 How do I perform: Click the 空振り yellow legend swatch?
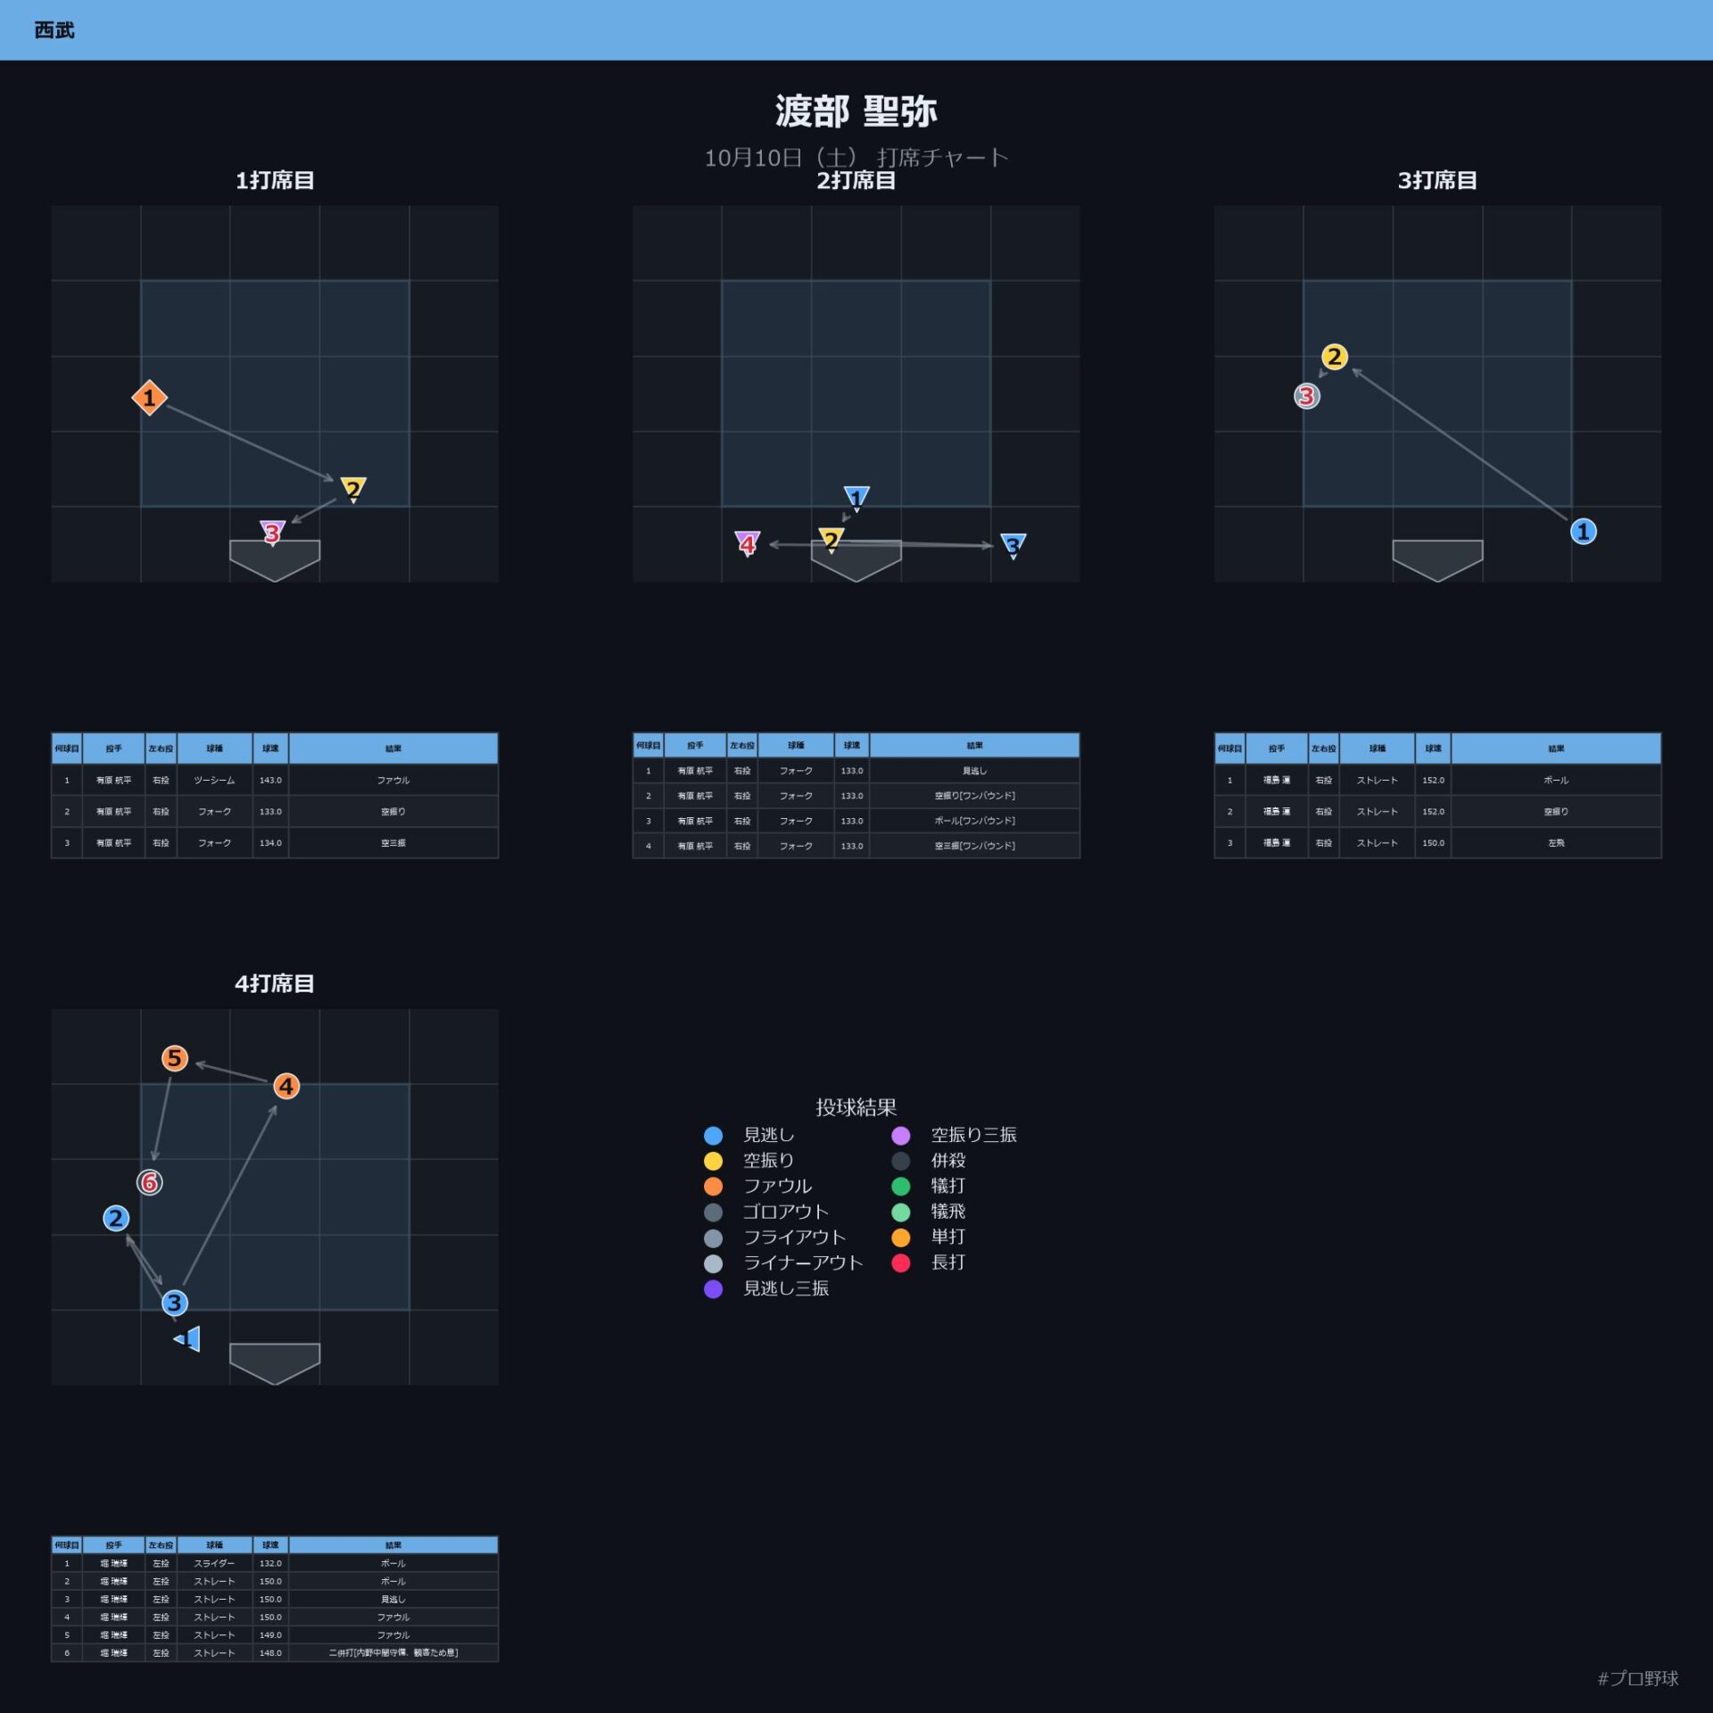point(713,1161)
